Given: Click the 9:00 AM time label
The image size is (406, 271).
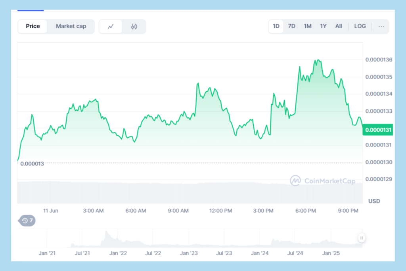Looking at the screenshot, I should pyautogui.click(x=178, y=211).
